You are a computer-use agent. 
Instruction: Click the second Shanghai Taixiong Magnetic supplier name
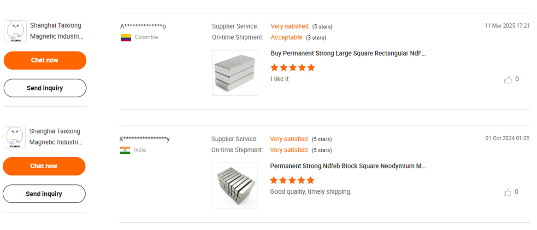(55, 137)
